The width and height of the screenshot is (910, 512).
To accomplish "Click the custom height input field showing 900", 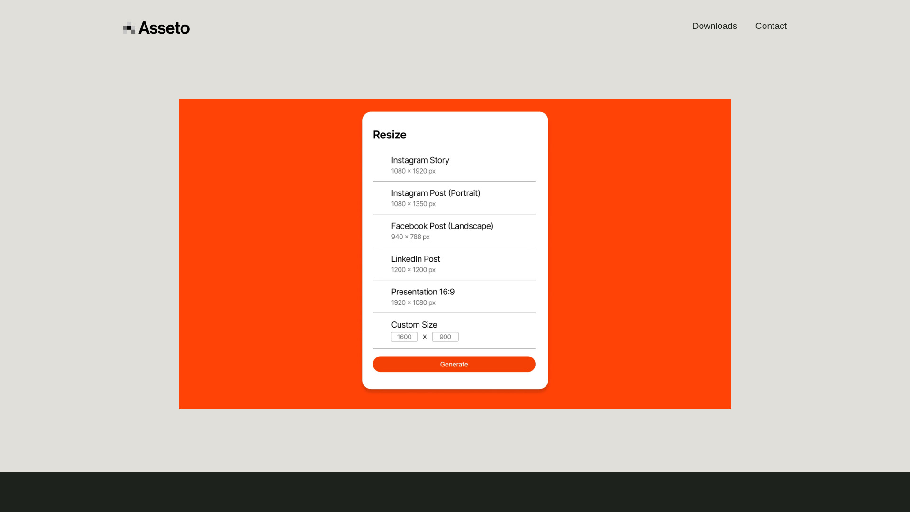I will coord(445,336).
